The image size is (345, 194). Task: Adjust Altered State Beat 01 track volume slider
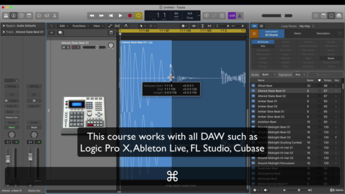click(x=94, y=47)
